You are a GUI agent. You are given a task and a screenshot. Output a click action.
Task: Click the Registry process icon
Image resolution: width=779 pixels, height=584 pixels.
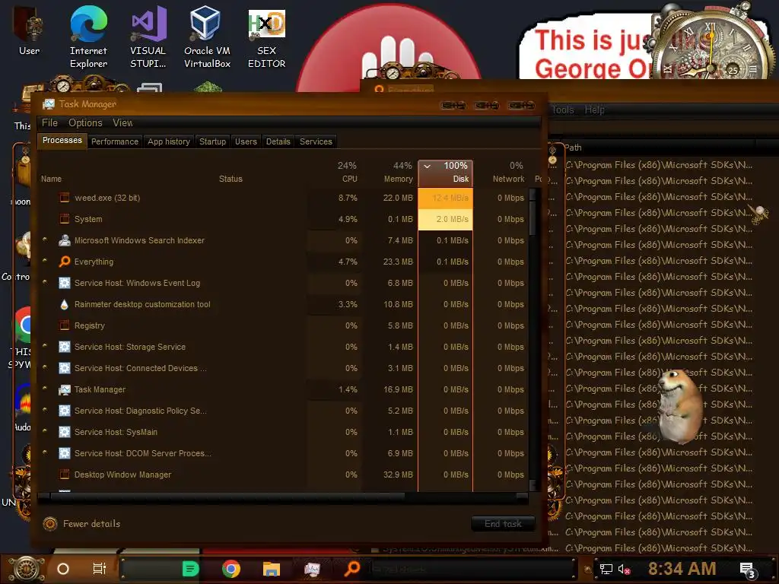point(64,325)
